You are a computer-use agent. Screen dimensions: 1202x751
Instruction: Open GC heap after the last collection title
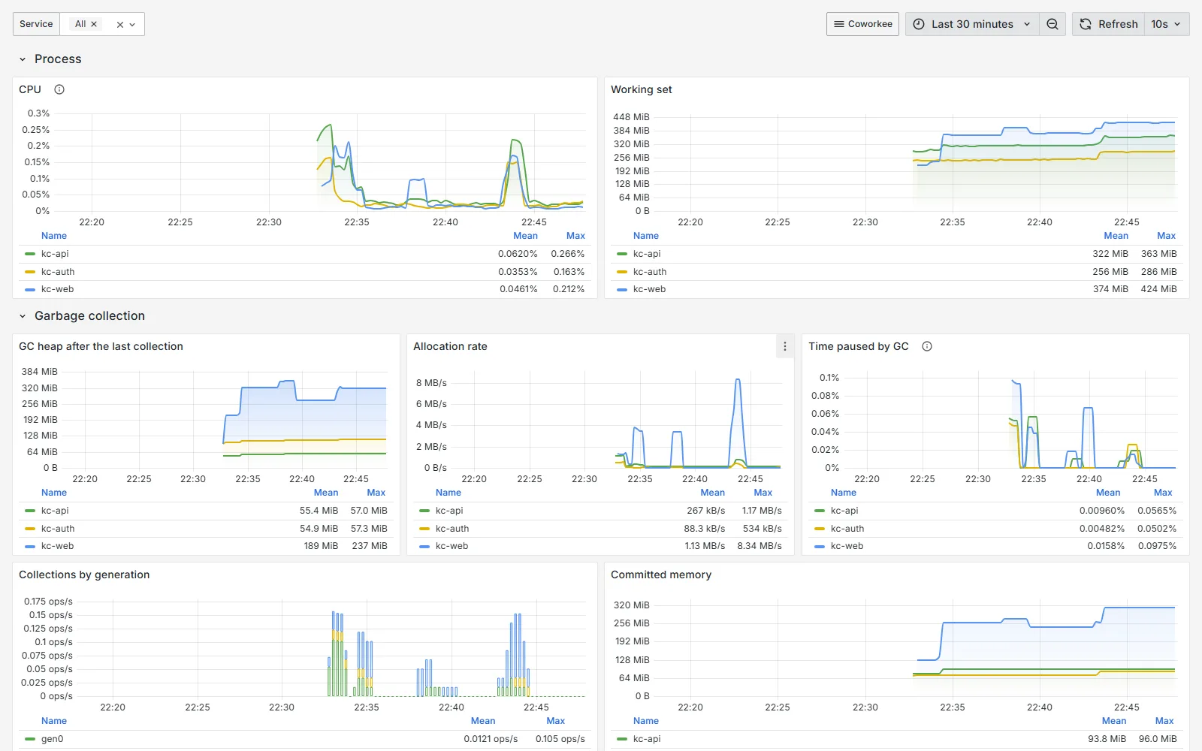(x=101, y=346)
